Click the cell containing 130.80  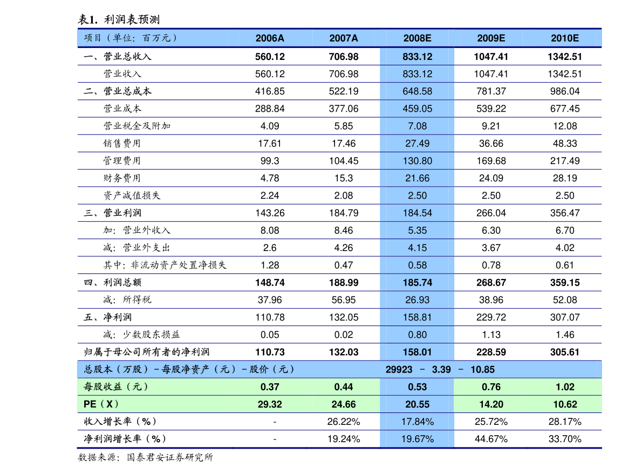(x=417, y=161)
